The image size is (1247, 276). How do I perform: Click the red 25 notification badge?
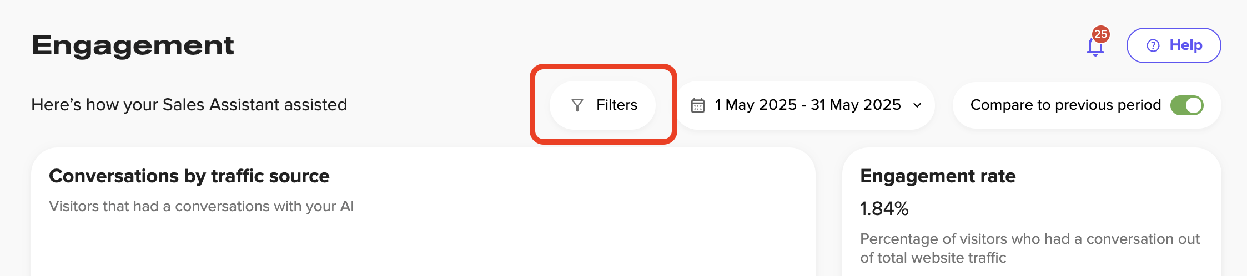point(1100,34)
